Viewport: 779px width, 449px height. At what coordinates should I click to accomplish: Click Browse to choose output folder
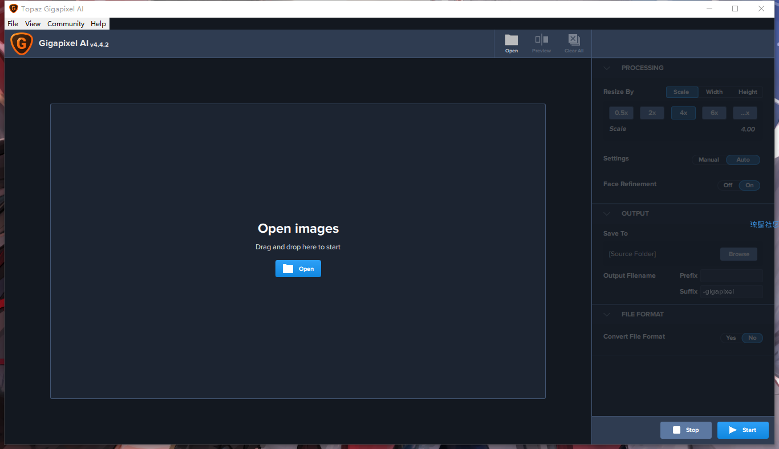[739, 254]
